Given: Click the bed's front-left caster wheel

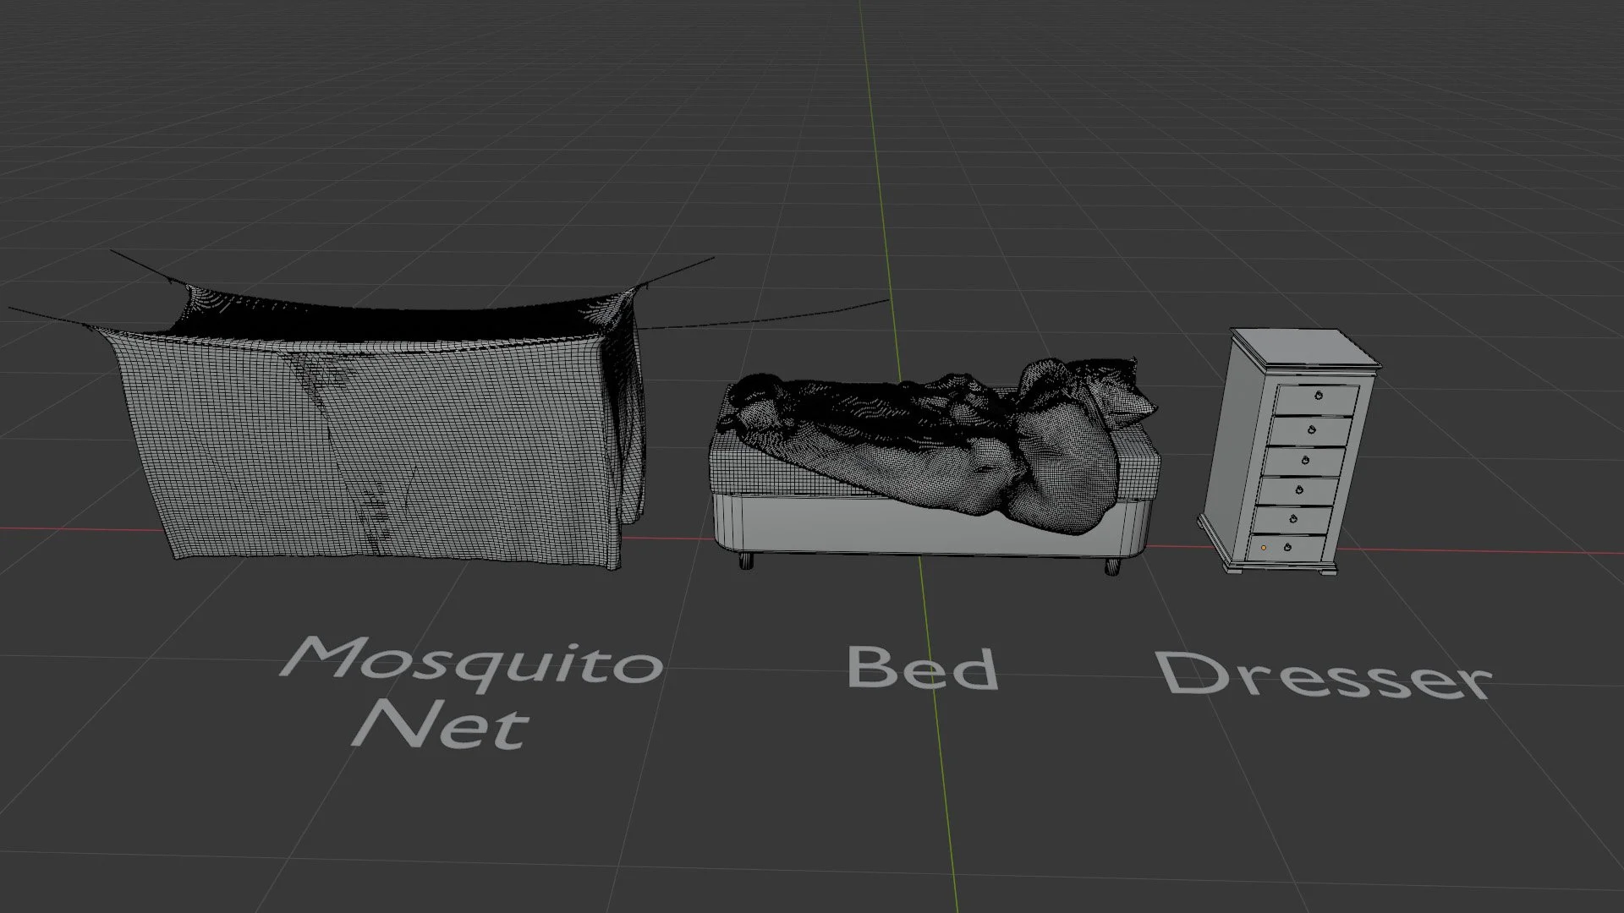Looking at the screenshot, I should pyautogui.click(x=745, y=560).
